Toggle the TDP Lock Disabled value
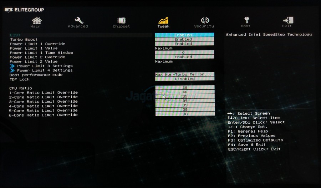Image resolution: width=321 pixels, height=188 pixels. click(184, 79)
